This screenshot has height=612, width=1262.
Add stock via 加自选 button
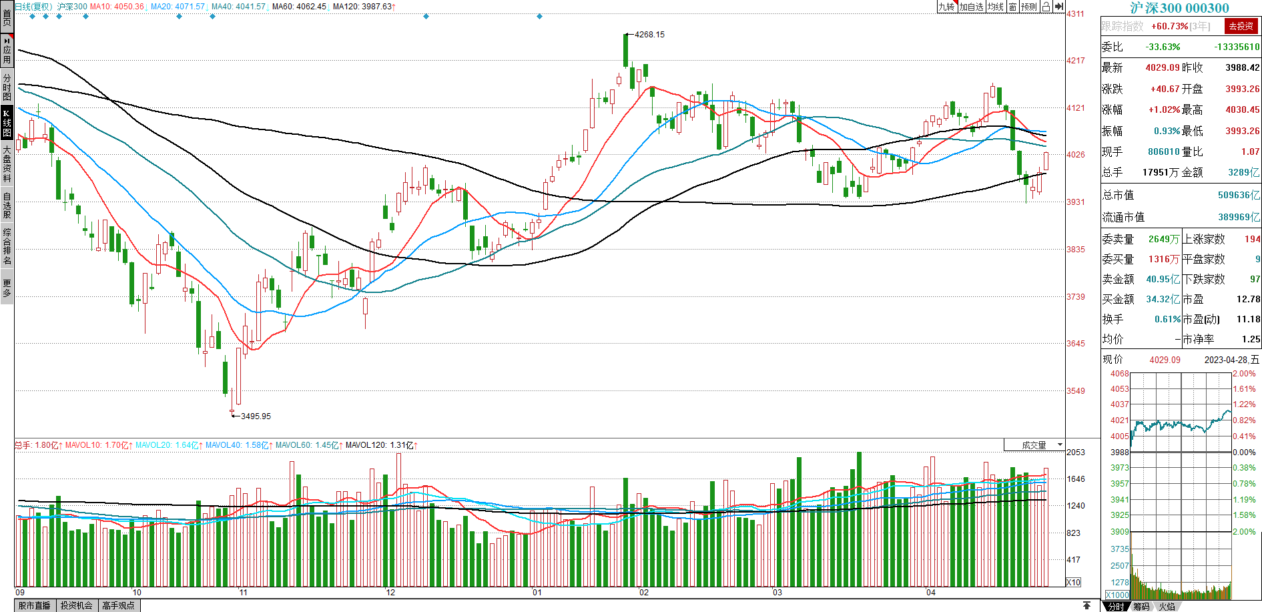pyautogui.click(x=971, y=7)
